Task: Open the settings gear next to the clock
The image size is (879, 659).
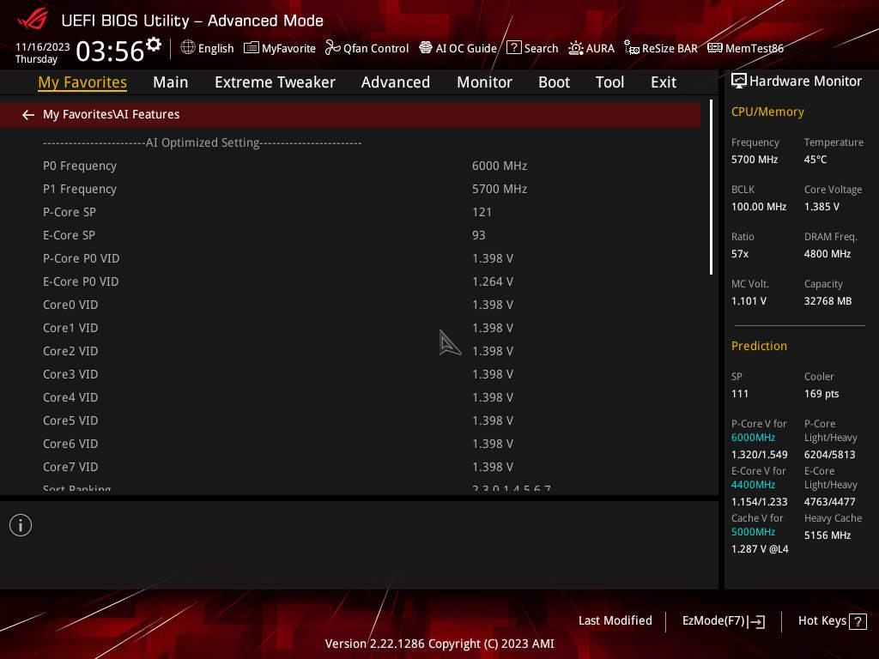Action: [x=153, y=45]
